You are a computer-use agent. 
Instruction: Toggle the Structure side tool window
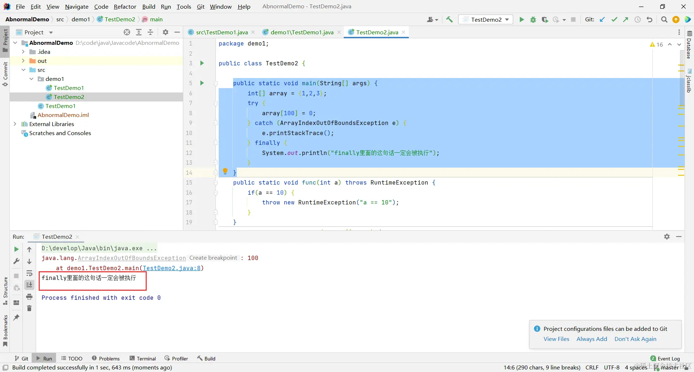[5, 291]
